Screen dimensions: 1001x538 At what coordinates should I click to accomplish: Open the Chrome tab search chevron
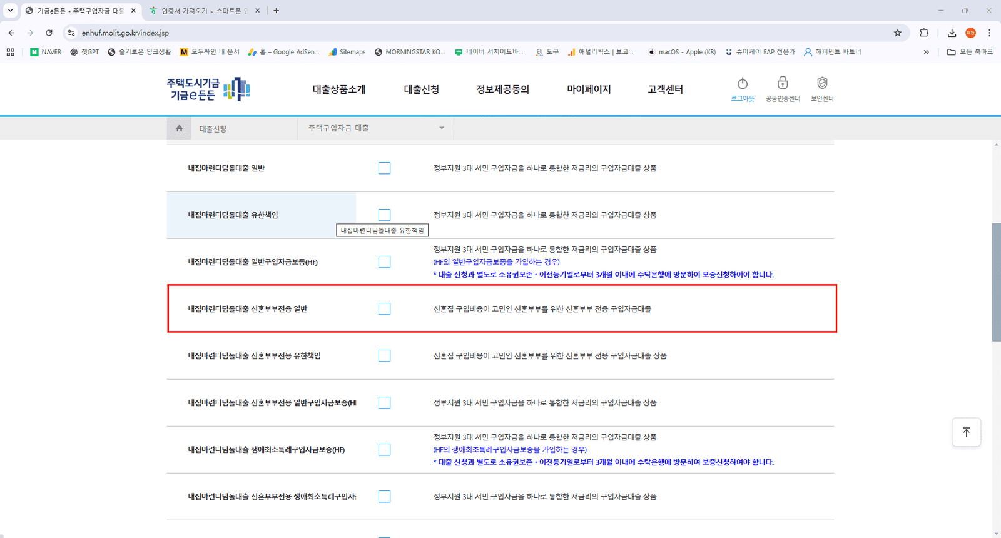pos(11,11)
